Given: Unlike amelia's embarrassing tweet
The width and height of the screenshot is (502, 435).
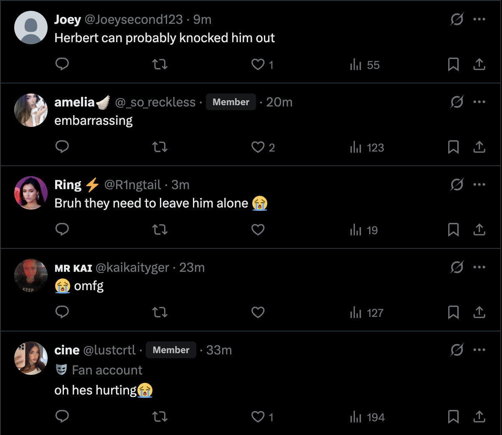Looking at the screenshot, I should [x=258, y=147].
